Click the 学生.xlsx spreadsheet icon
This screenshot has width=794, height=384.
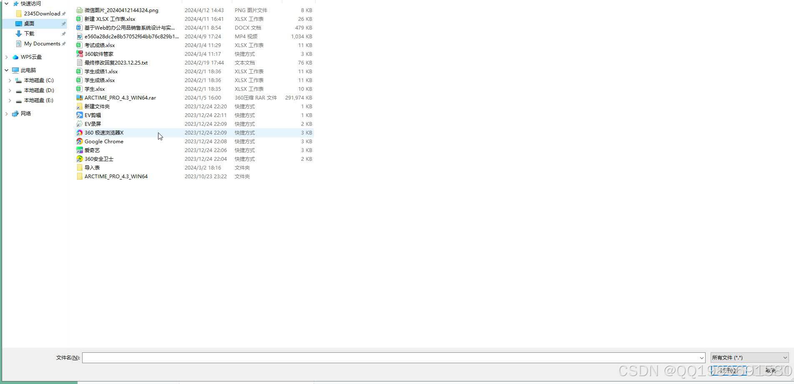click(80, 89)
